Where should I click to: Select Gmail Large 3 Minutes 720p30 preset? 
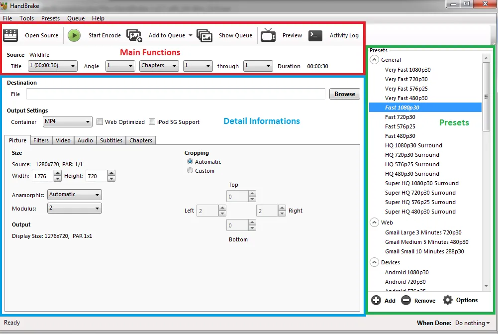423,232
